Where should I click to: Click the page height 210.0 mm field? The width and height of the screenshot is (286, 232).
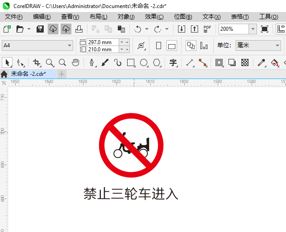coord(103,50)
